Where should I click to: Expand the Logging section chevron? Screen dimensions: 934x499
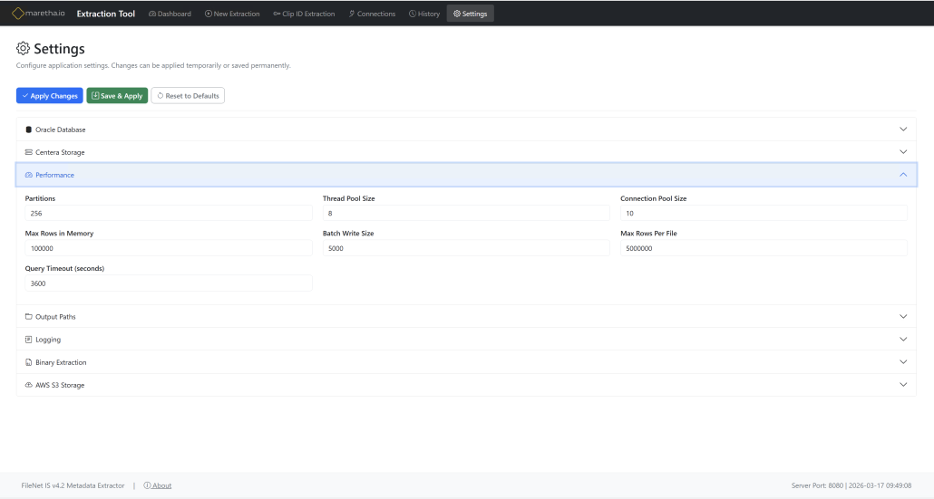(903, 339)
